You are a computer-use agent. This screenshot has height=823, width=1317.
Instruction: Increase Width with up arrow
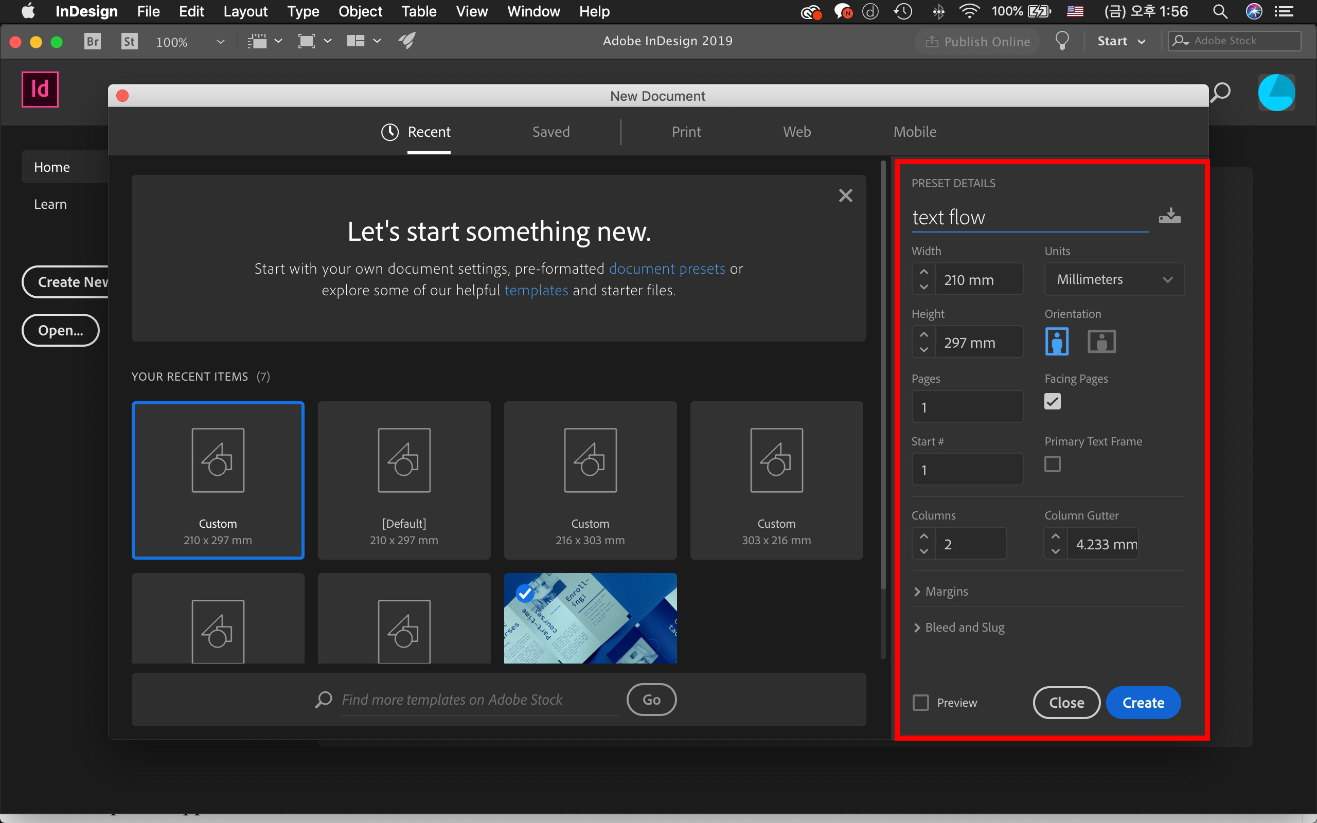point(924,272)
